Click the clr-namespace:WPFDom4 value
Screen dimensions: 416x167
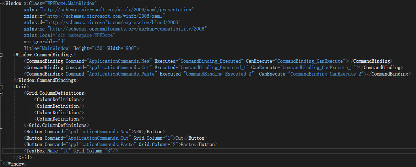[85, 35]
